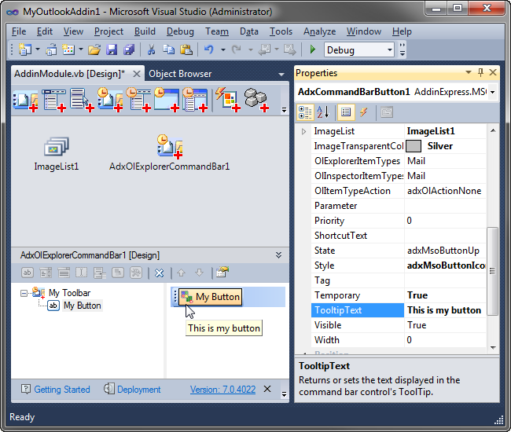Screen dimensions: 511x432
Task: Close the AddinModule.vb design tab
Action: click(x=137, y=74)
